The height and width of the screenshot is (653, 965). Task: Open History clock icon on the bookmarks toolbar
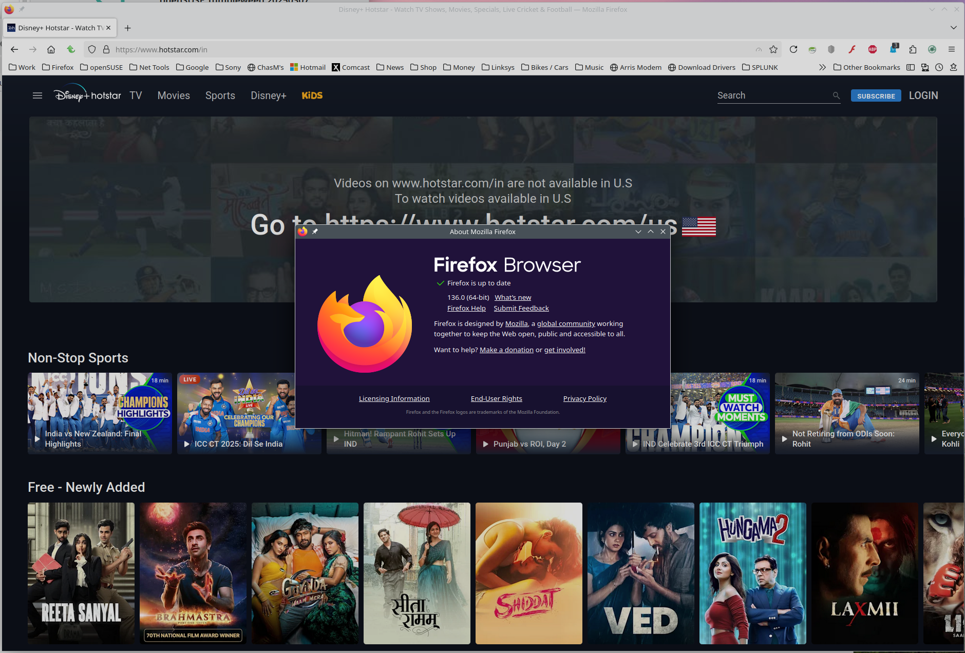939,67
